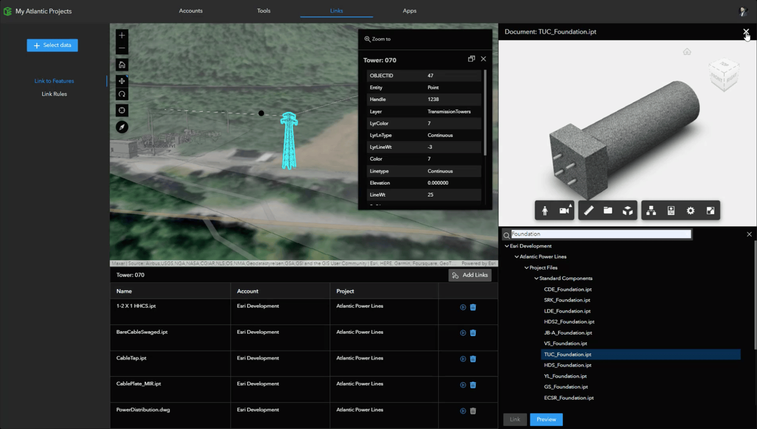The height and width of the screenshot is (429, 757).
Task: Open Link Rules in the sidebar
Action: (54, 94)
